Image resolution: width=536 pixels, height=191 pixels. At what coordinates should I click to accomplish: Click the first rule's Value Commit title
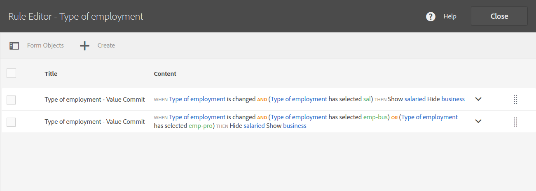point(95,99)
